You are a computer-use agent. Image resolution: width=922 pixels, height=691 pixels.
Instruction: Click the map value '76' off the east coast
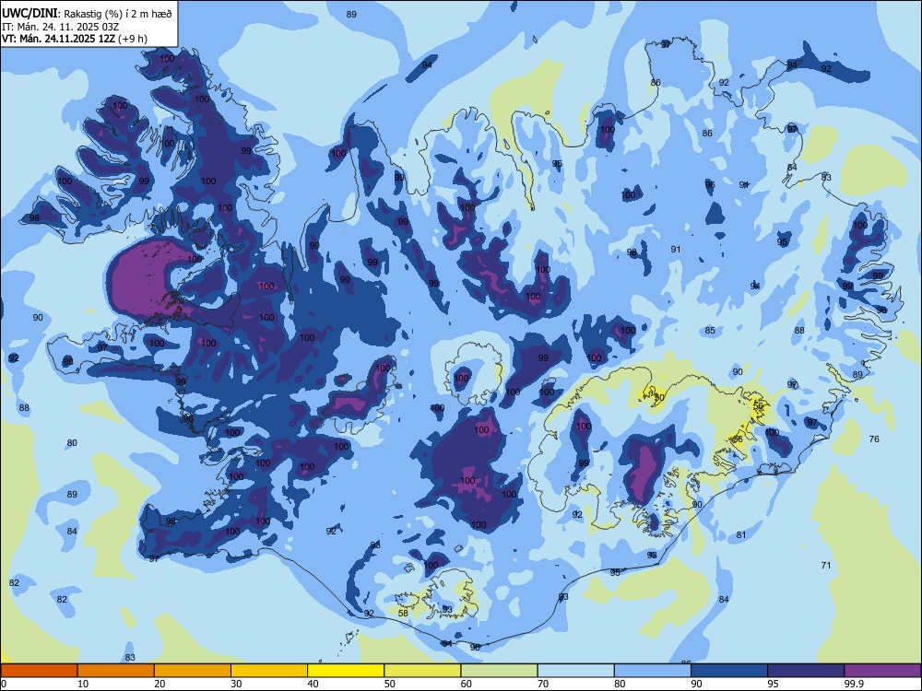tap(874, 439)
